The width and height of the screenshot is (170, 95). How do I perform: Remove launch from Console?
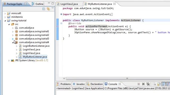[x=143, y=84]
